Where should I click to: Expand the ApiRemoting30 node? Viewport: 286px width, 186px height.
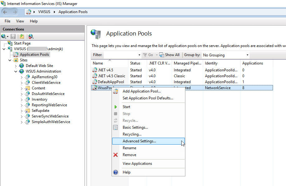coord(21,77)
